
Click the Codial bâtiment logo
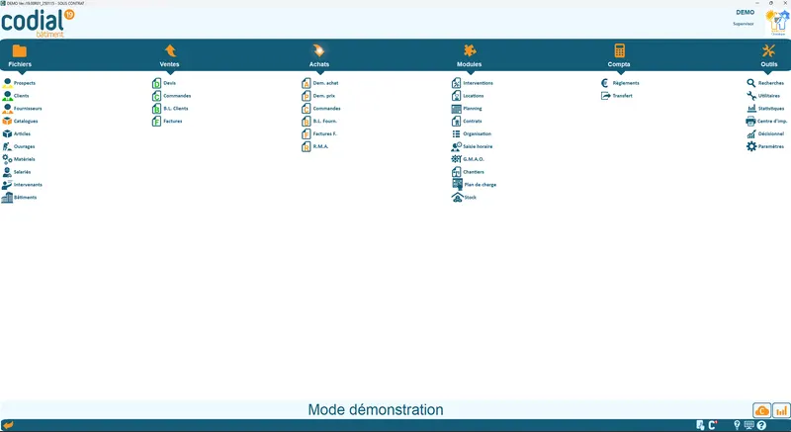pyautogui.click(x=38, y=23)
